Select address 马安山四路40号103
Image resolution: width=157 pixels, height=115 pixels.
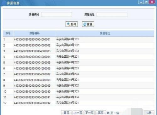(x=68, y=51)
